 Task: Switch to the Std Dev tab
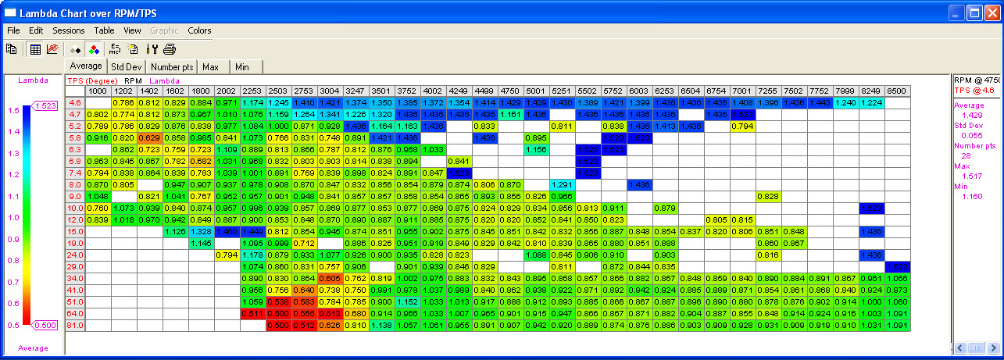click(126, 67)
